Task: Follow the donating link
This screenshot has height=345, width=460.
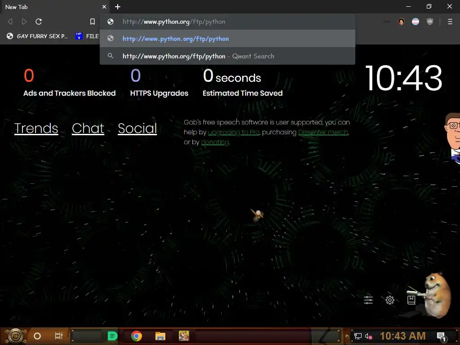Action: coord(215,142)
